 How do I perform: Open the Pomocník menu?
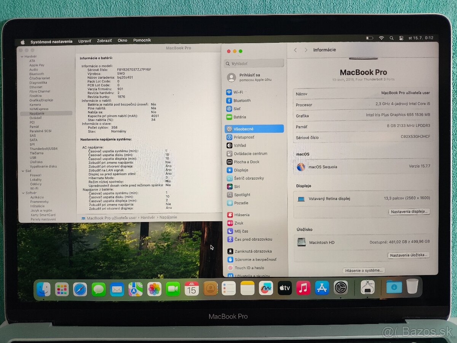[x=142, y=40]
